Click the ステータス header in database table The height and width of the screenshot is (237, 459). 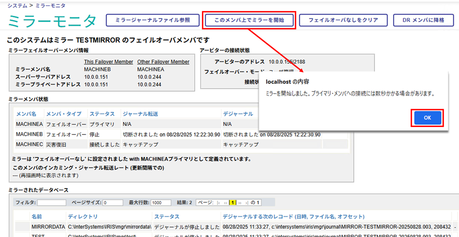[167, 216]
